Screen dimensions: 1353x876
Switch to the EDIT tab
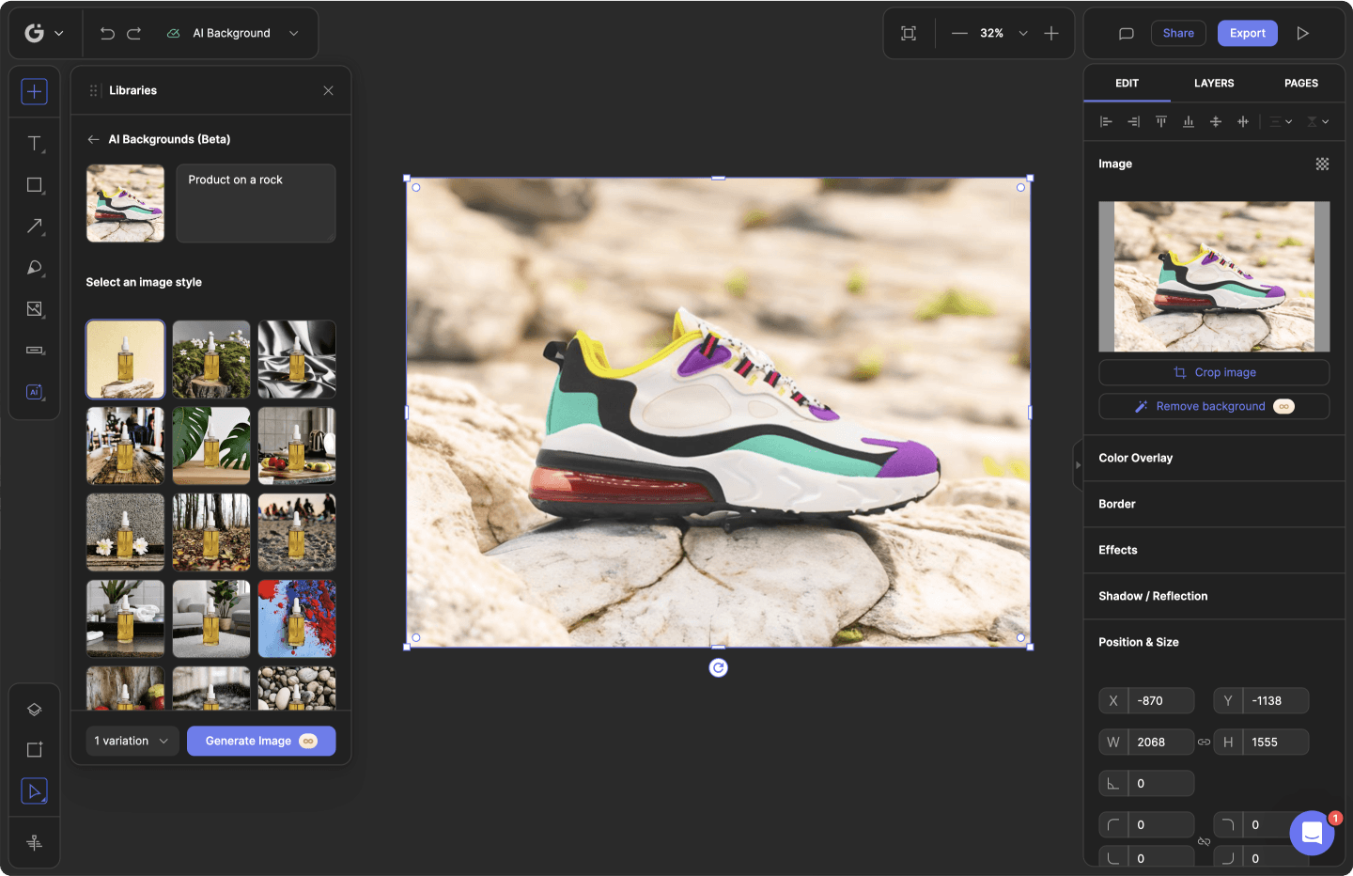(x=1127, y=83)
